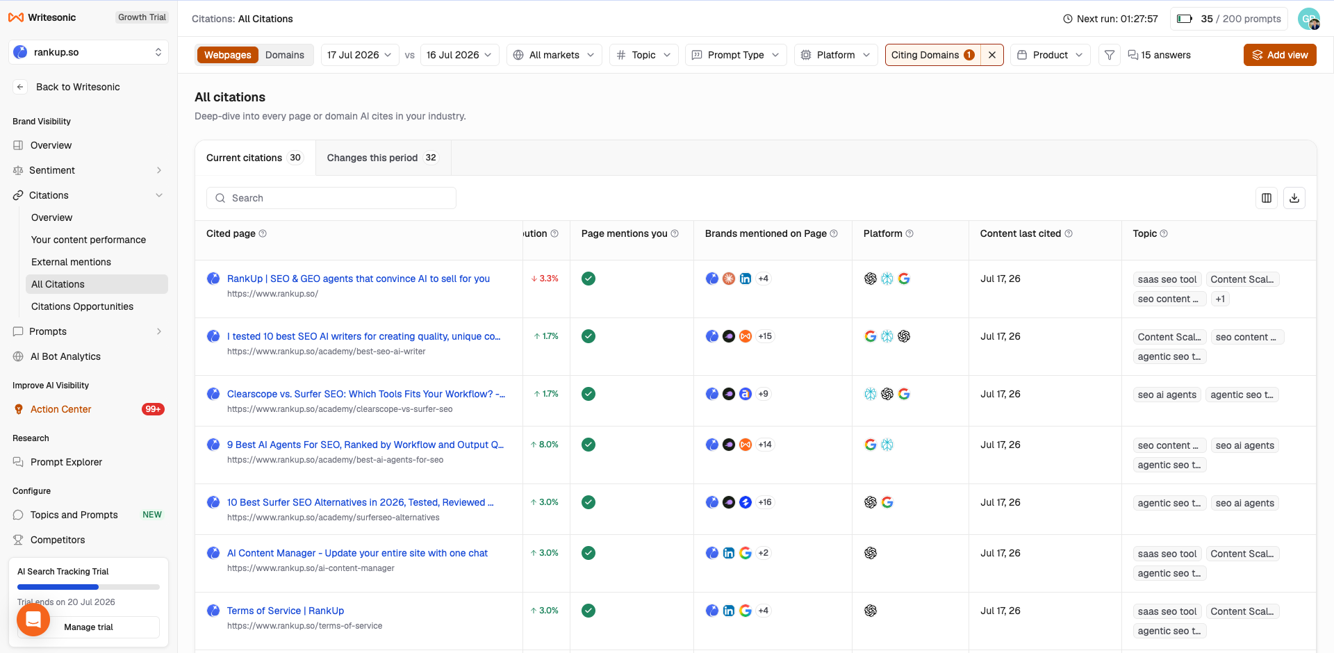Click the Growth Trial badge
The height and width of the screenshot is (653, 1334).
pos(142,17)
